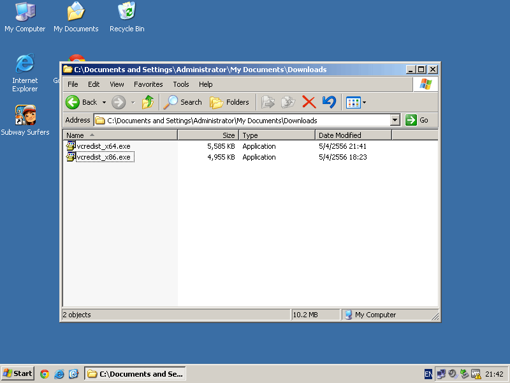This screenshot has height=383, width=510.
Task: Click the Views icon
Action: pyautogui.click(x=353, y=103)
